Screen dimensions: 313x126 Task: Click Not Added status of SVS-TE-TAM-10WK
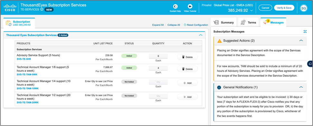129,82
